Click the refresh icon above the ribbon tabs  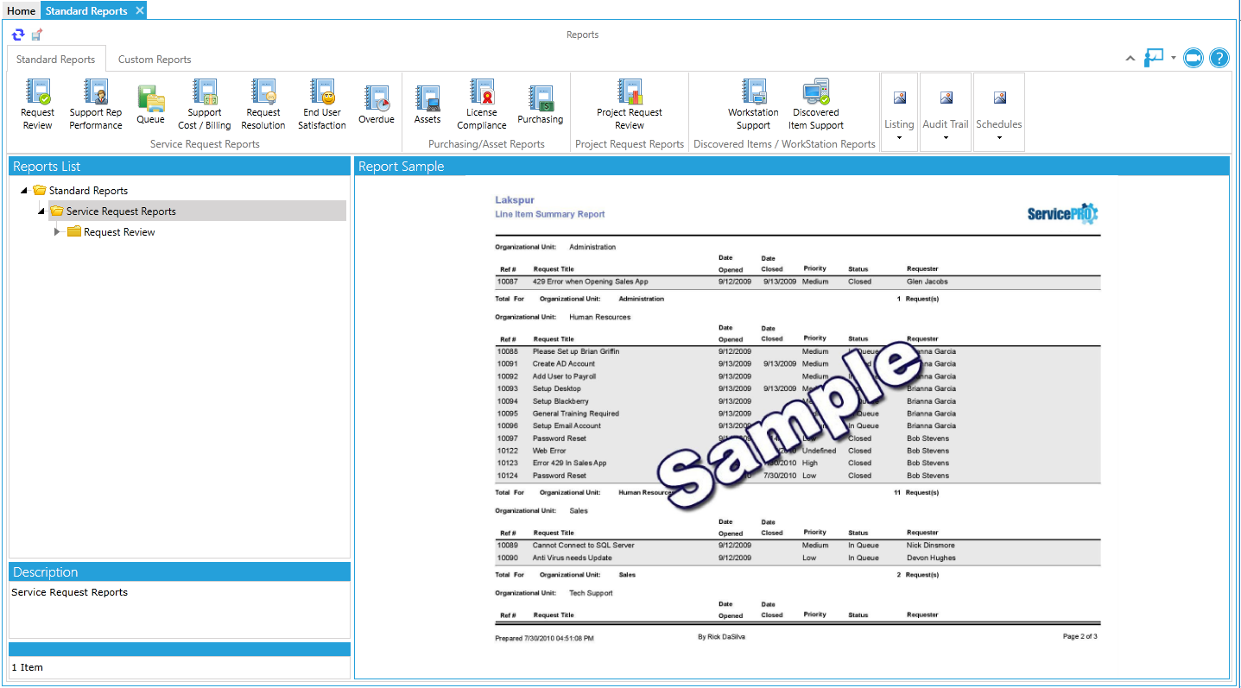18,35
